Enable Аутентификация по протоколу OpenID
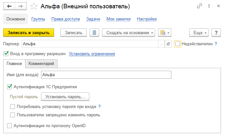 click(x=9, y=126)
